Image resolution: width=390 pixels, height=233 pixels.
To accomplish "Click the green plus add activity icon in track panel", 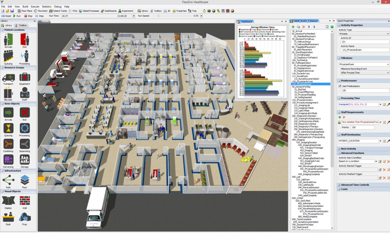I will pos(293,27).
